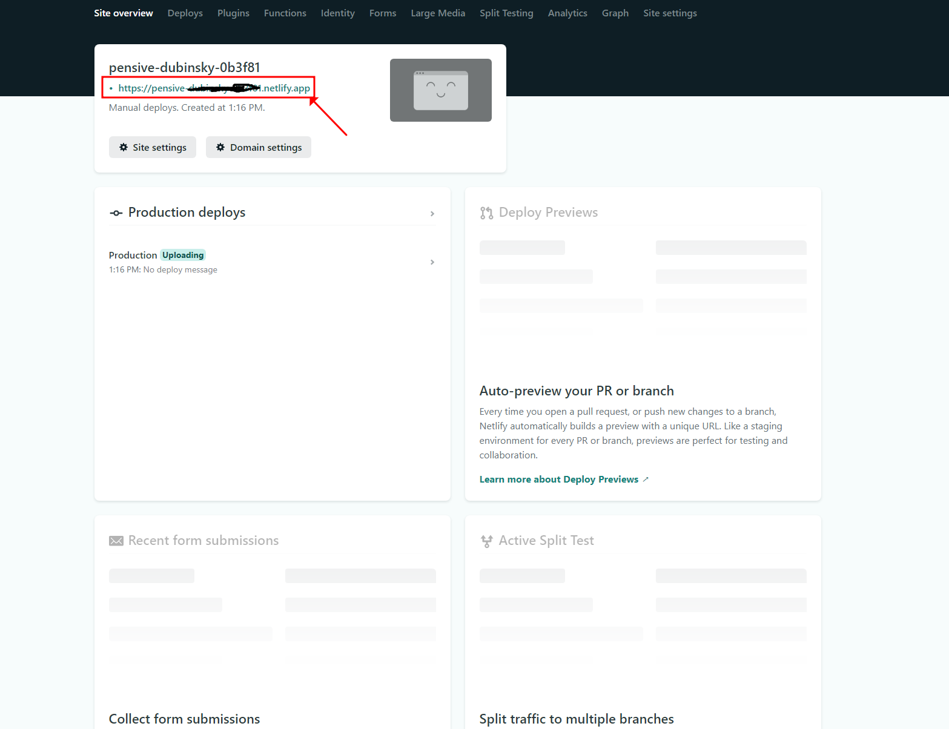
Task: Open the Production deploy row chevron
Action: pos(432,262)
